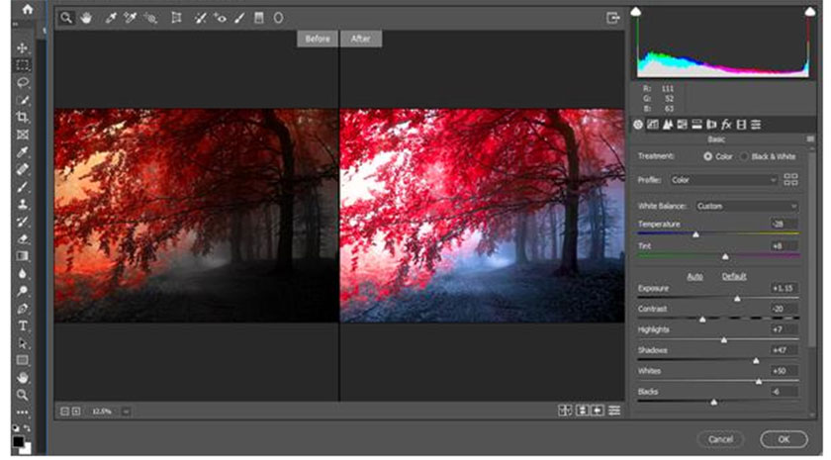
Task: Click the Shadows slider handle
Action: [x=756, y=361]
